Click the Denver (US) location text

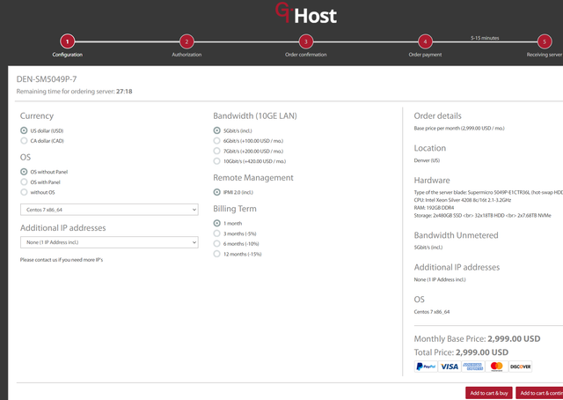click(427, 160)
